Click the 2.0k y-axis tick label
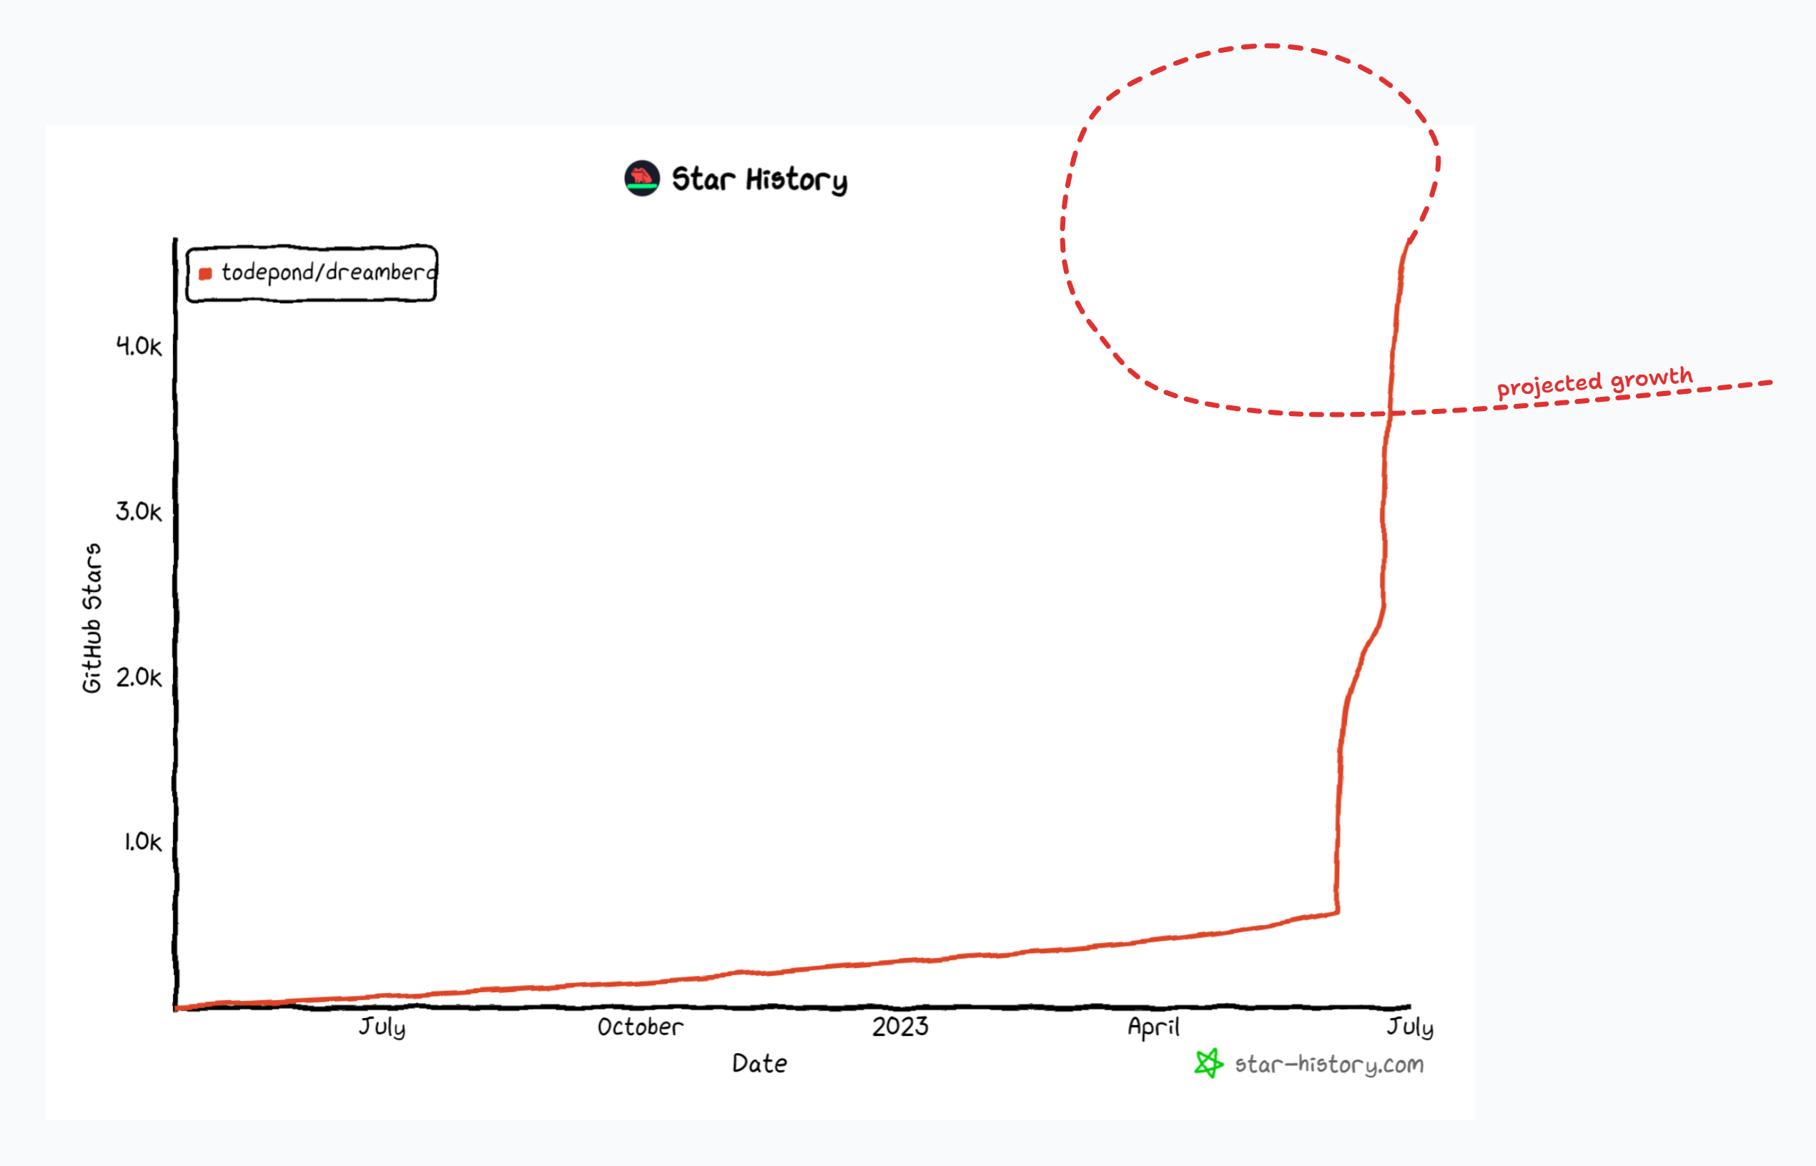This screenshot has width=1816, height=1166. 139,677
